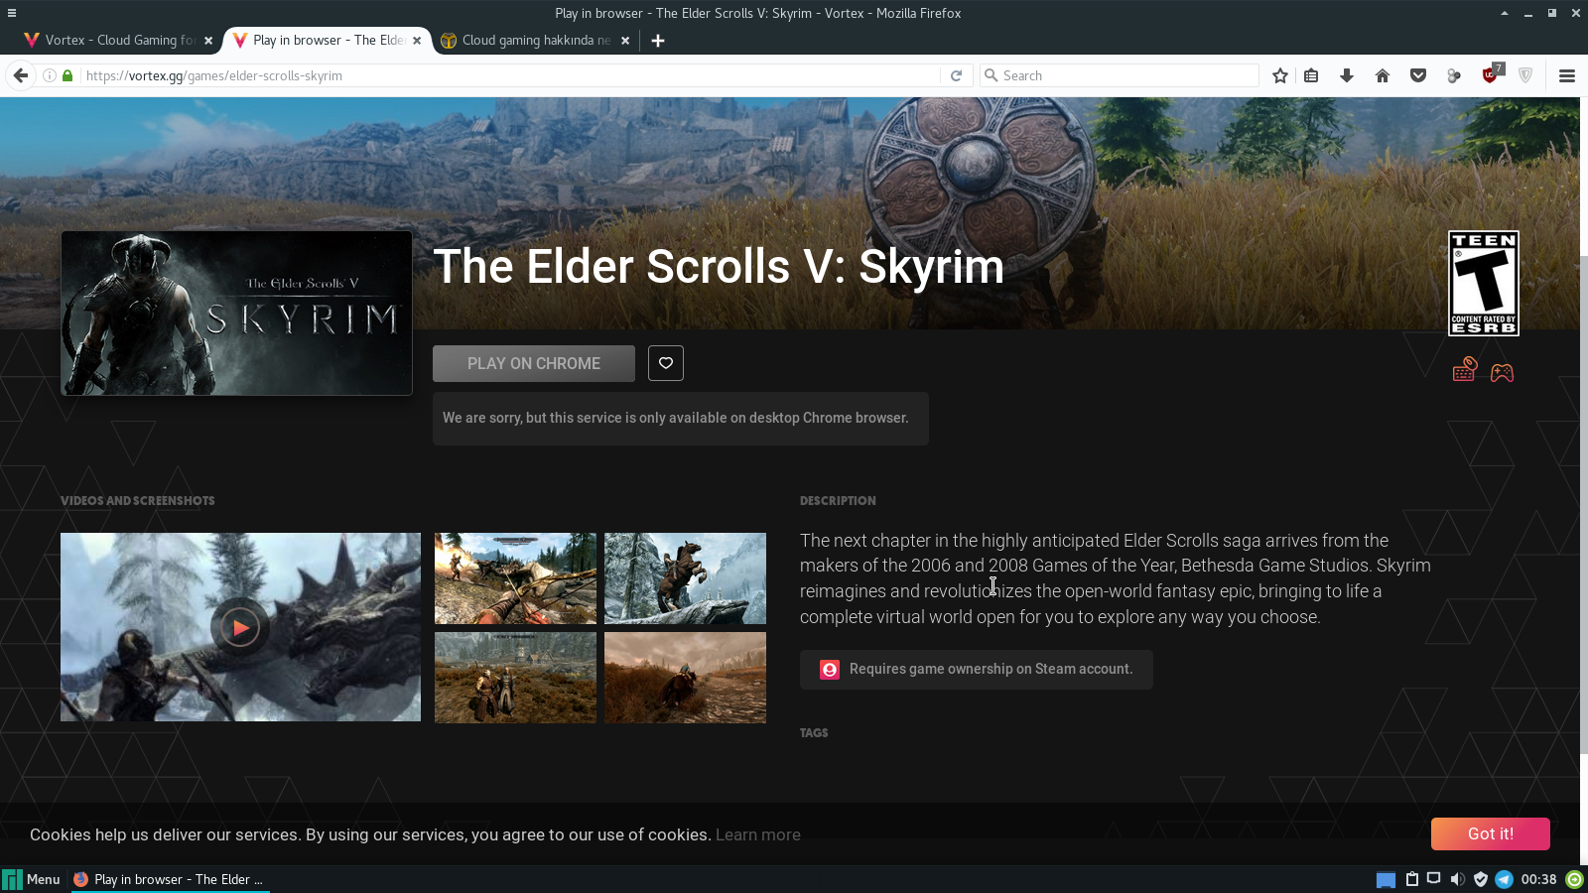The image size is (1588, 893).
Task: Go to the Firefox home page
Action: click(1383, 75)
